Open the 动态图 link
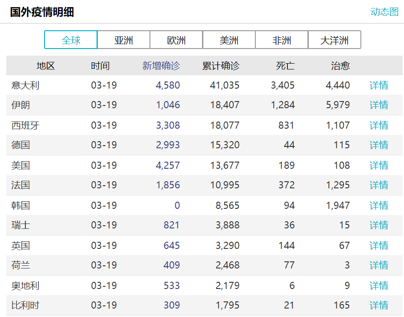The width and height of the screenshot is (404, 317). 384,12
